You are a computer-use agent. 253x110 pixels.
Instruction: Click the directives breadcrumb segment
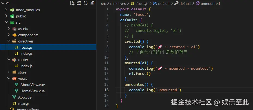(118, 4)
